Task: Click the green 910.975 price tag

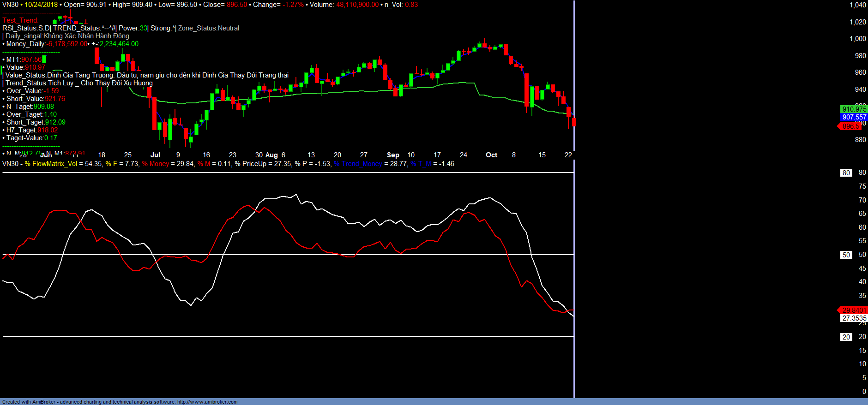Action: [x=854, y=109]
